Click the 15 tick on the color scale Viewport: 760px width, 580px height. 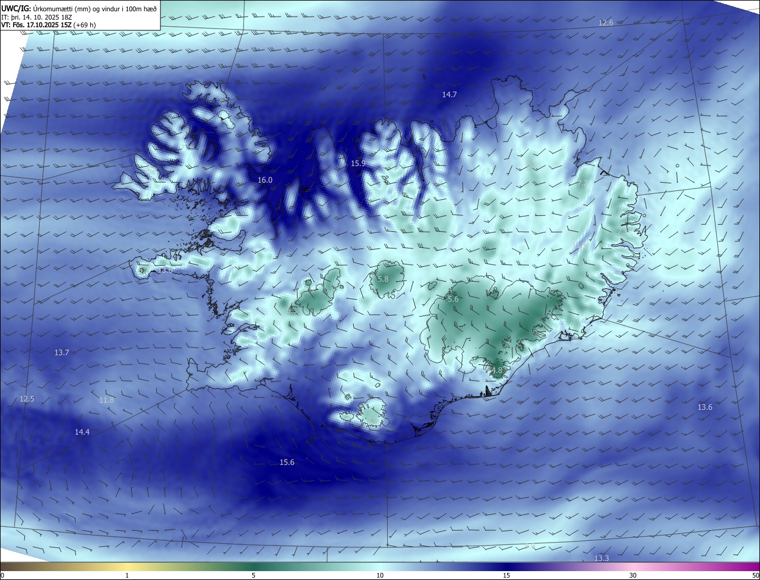[x=506, y=575]
